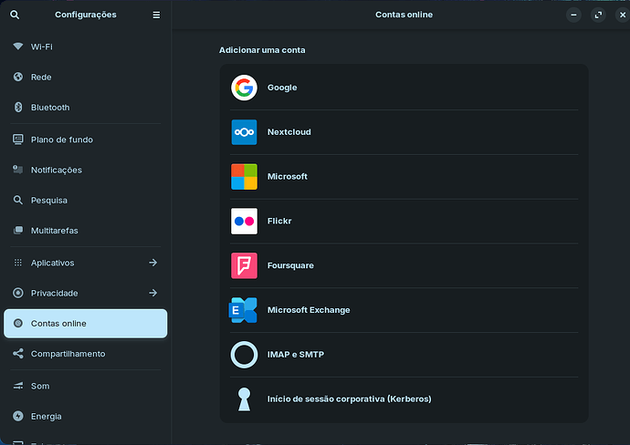Add an account via Início de sessão corporativa (Kerberos)

pyautogui.click(x=349, y=398)
